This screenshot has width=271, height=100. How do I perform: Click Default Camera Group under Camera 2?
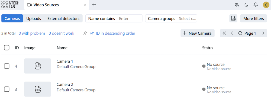[x=76, y=90]
